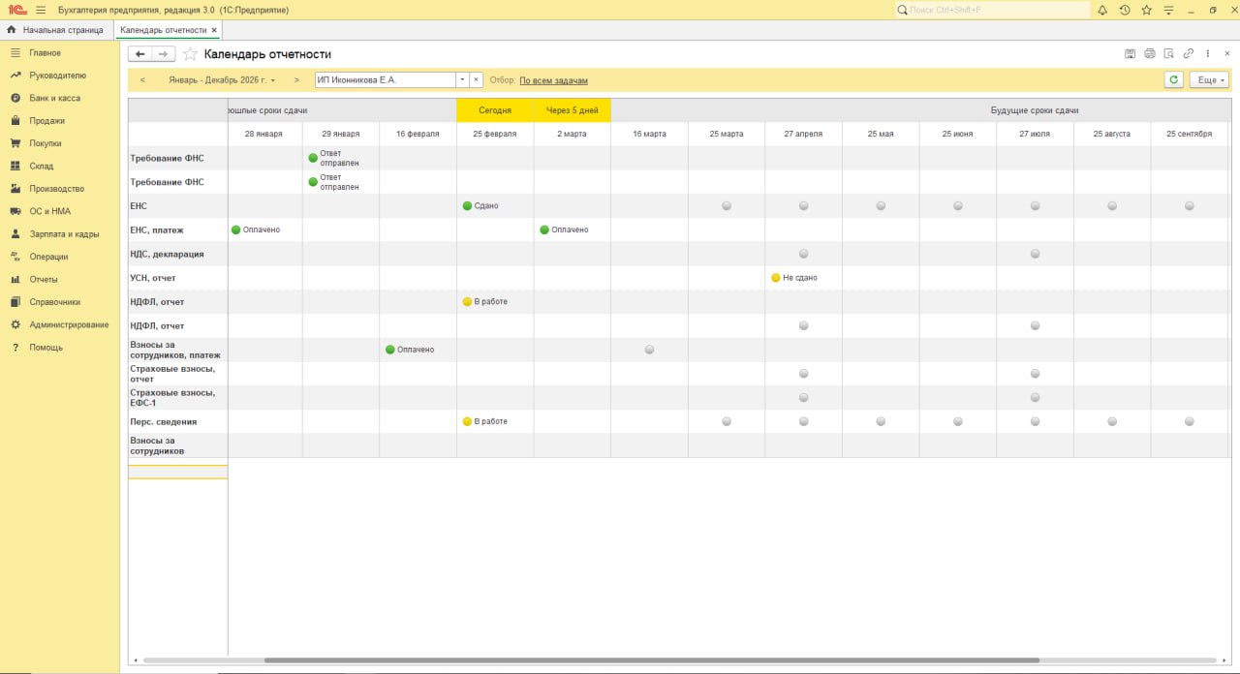This screenshot has width=1240, height=674.
Task: Open the service menu with the lines icon
Action: (1168, 10)
